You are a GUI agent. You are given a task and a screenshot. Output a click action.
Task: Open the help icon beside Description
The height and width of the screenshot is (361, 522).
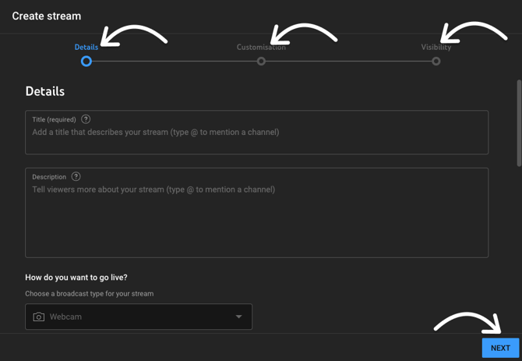pos(76,176)
